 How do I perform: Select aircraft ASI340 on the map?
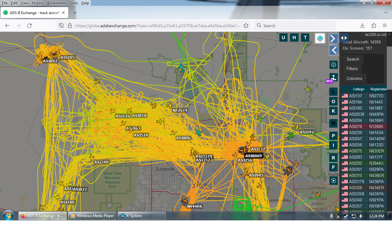click(x=92, y=157)
